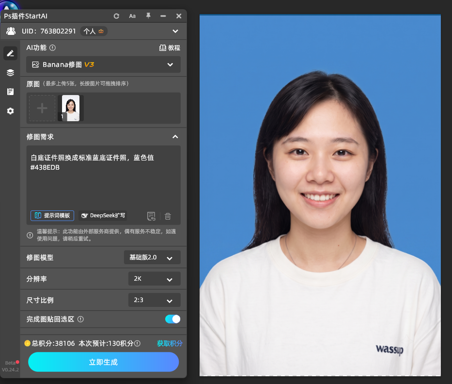Viewport: 452px width, 384px height.
Task: Click the 获取积分 link
Action: (x=170, y=343)
